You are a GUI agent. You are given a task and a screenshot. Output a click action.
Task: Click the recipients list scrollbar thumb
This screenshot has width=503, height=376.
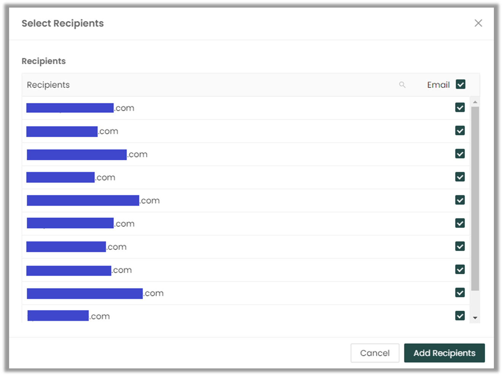click(475, 198)
